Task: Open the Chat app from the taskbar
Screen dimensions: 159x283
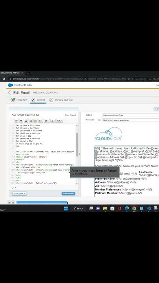Action: coord(98,208)
